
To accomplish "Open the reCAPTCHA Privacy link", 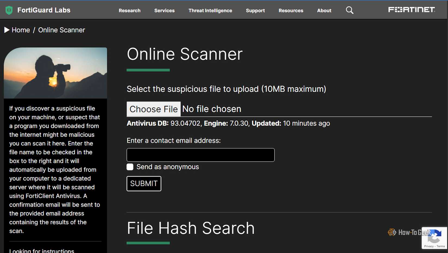I will click(x=430, y=246).
